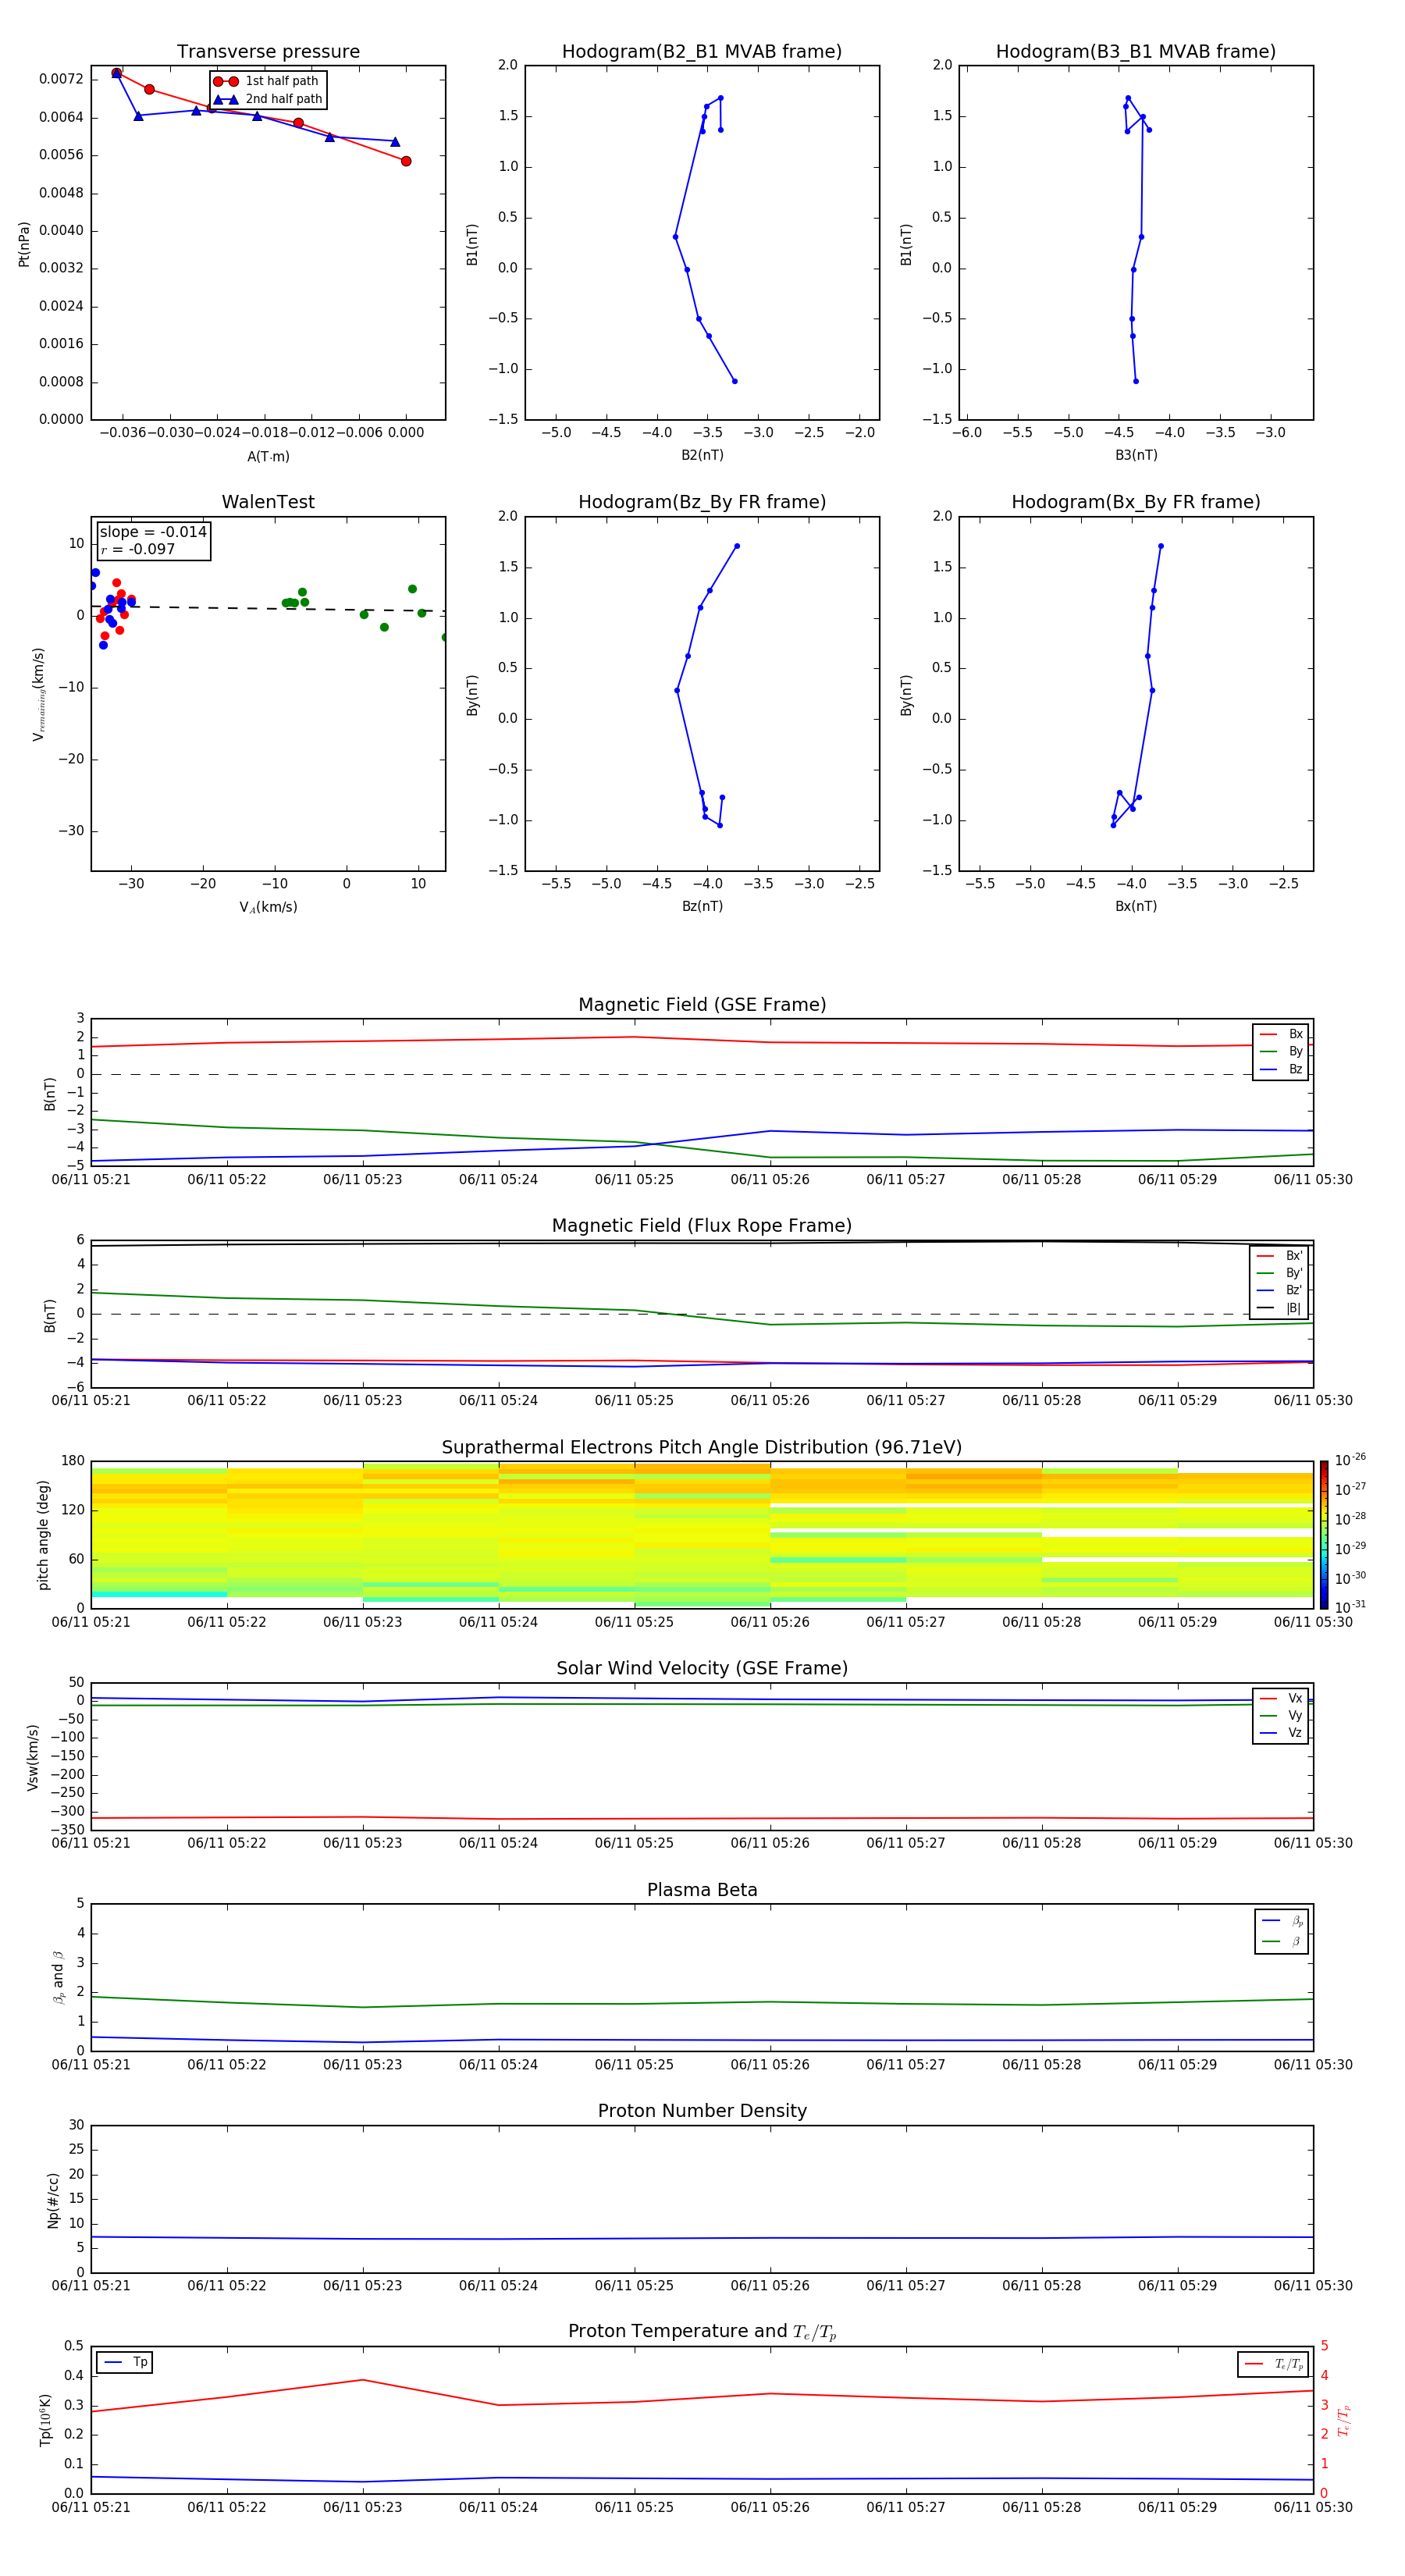
Task: Click the Bz' legend entry in flux rope plot
Action: [1279, 1290]
